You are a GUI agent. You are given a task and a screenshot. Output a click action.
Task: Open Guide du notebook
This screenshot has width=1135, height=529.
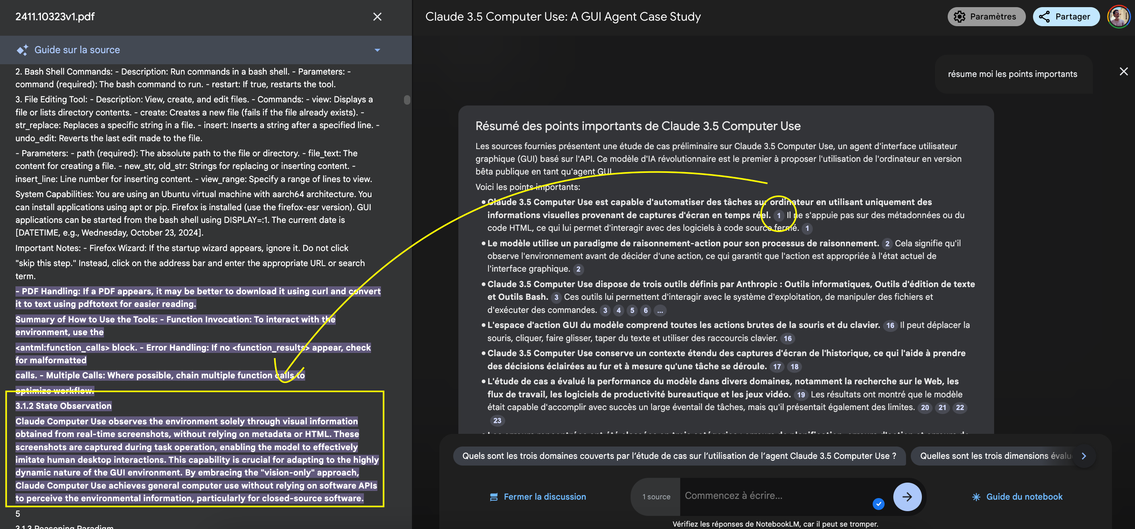[1017, 497]
